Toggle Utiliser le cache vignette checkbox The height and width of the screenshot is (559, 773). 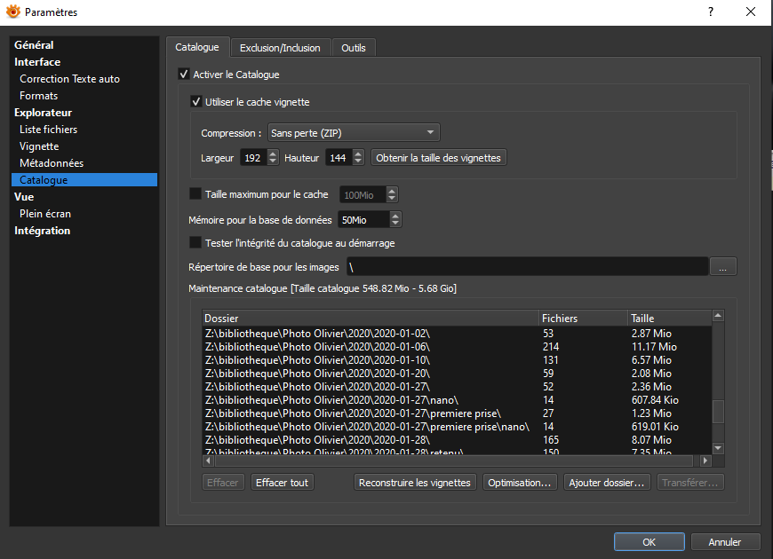(x=195, y=102)
